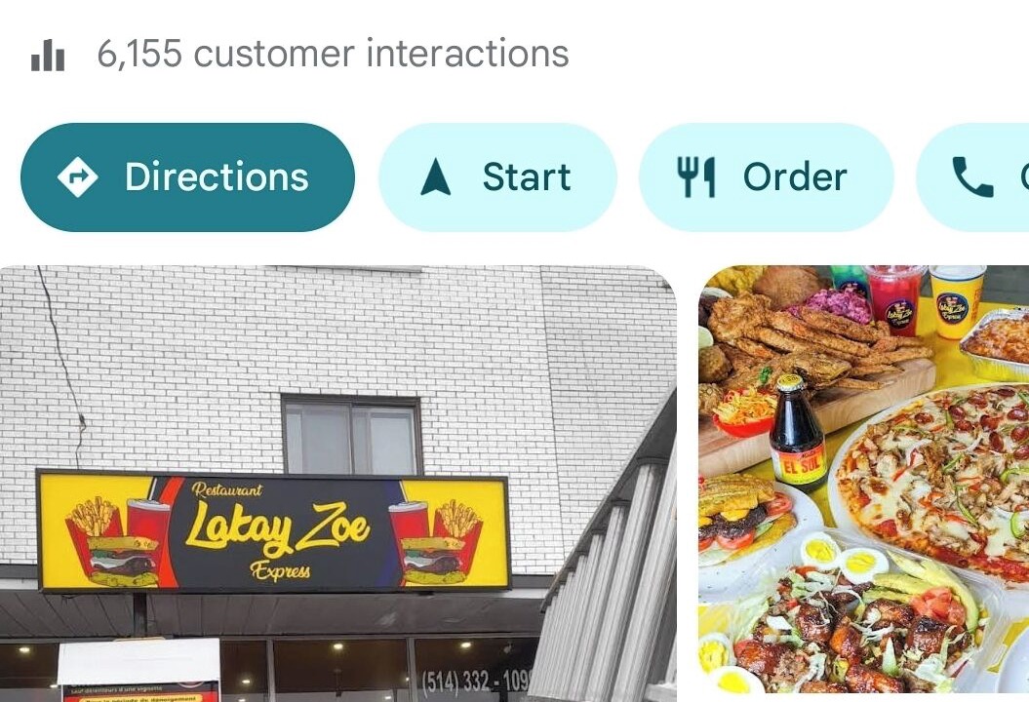Click the fork and knife Order icon
Image resolution: width=1029 pixels, height=702 pixels.
pyautogui.click(x=695, y=177)
